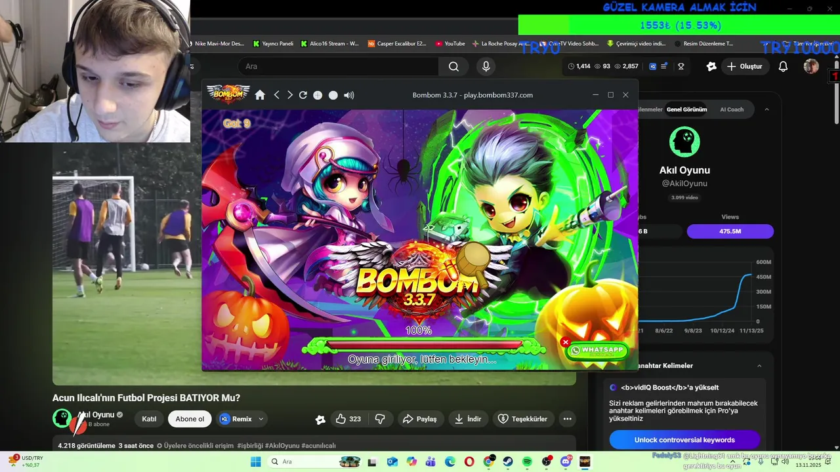Open the La Roche Posay bookmark

click(x=500, y=44)
